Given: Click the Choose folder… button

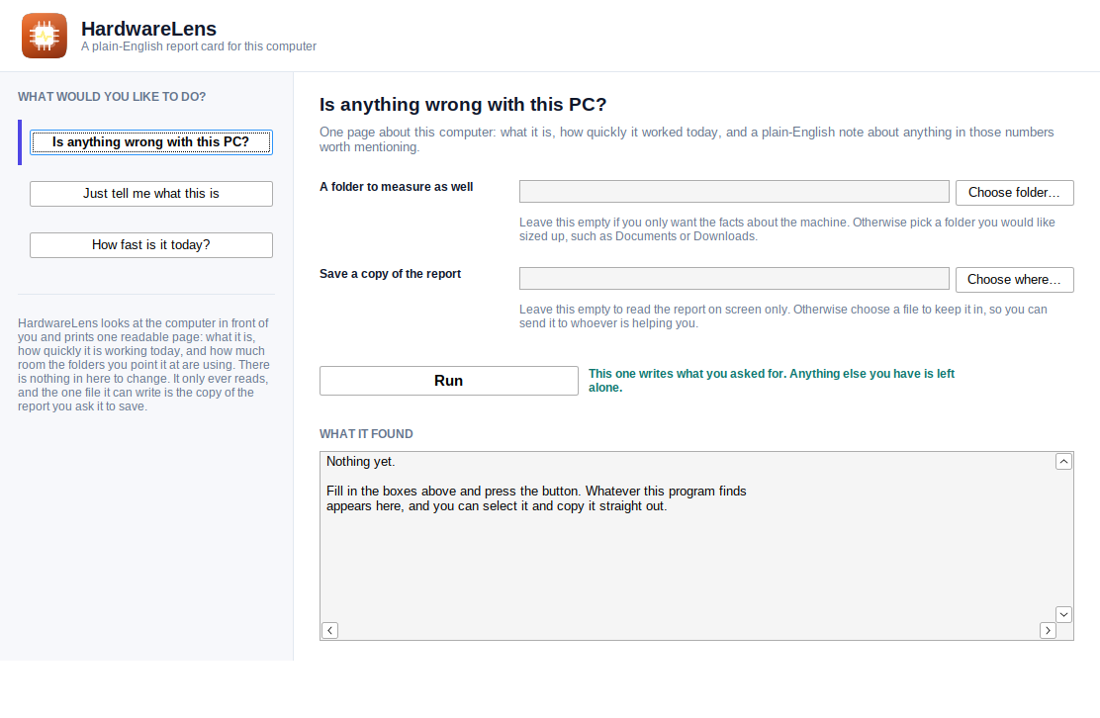Looking at the screenshot, I should [1014, 193].
